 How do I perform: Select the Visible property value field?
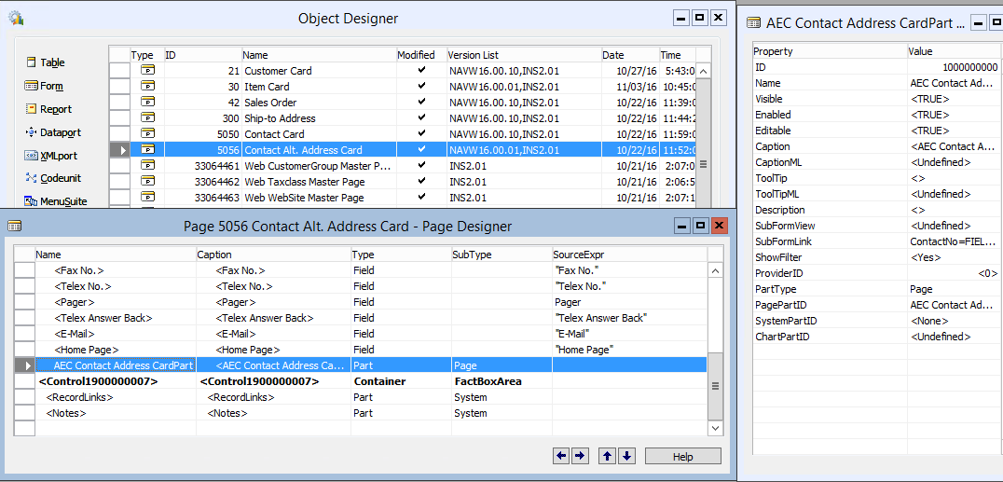pos(953,99)
